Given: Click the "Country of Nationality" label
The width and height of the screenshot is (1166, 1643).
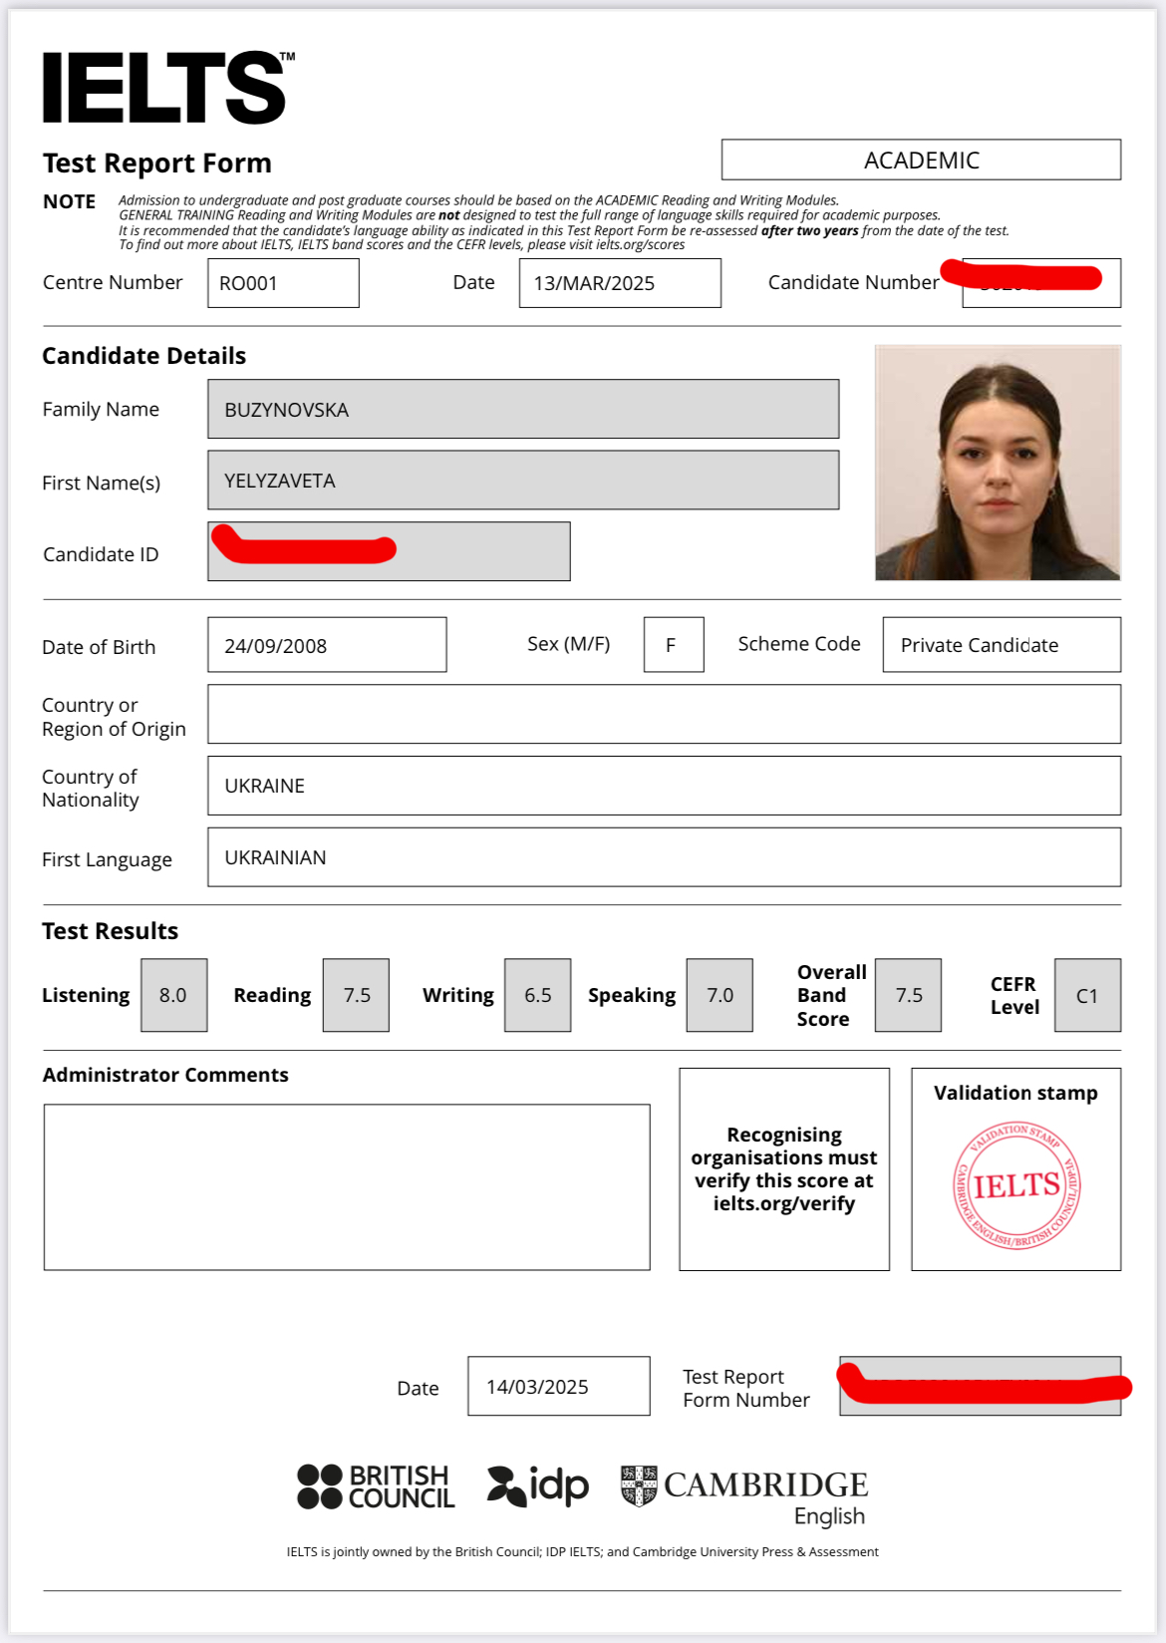Looking at the screenshot, I should pos(91,788).
